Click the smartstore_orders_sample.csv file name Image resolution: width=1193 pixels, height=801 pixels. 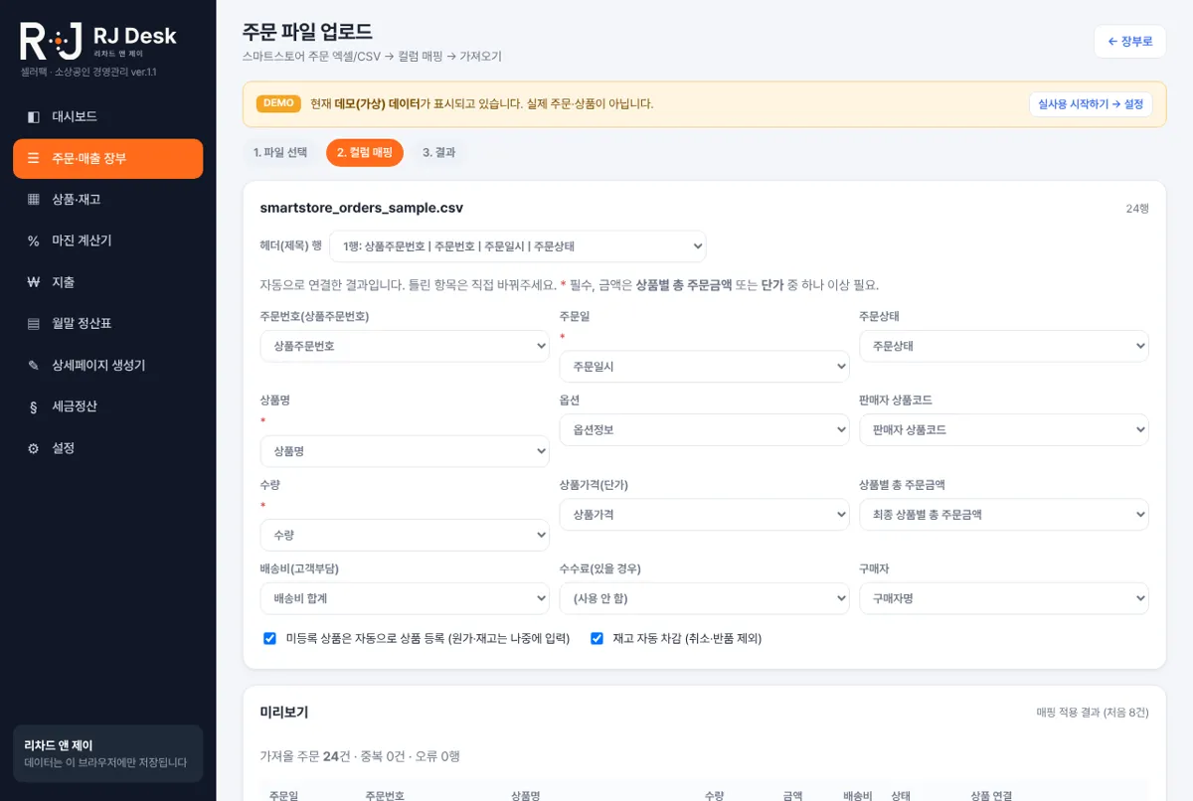click(361, 208)
